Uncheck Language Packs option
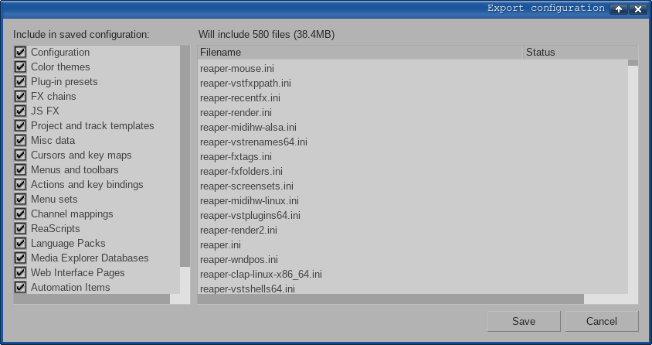Viewport: 652px width, 345px height. pos(20,243)
